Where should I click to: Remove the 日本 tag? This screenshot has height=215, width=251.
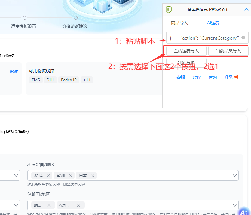[93, 176]
